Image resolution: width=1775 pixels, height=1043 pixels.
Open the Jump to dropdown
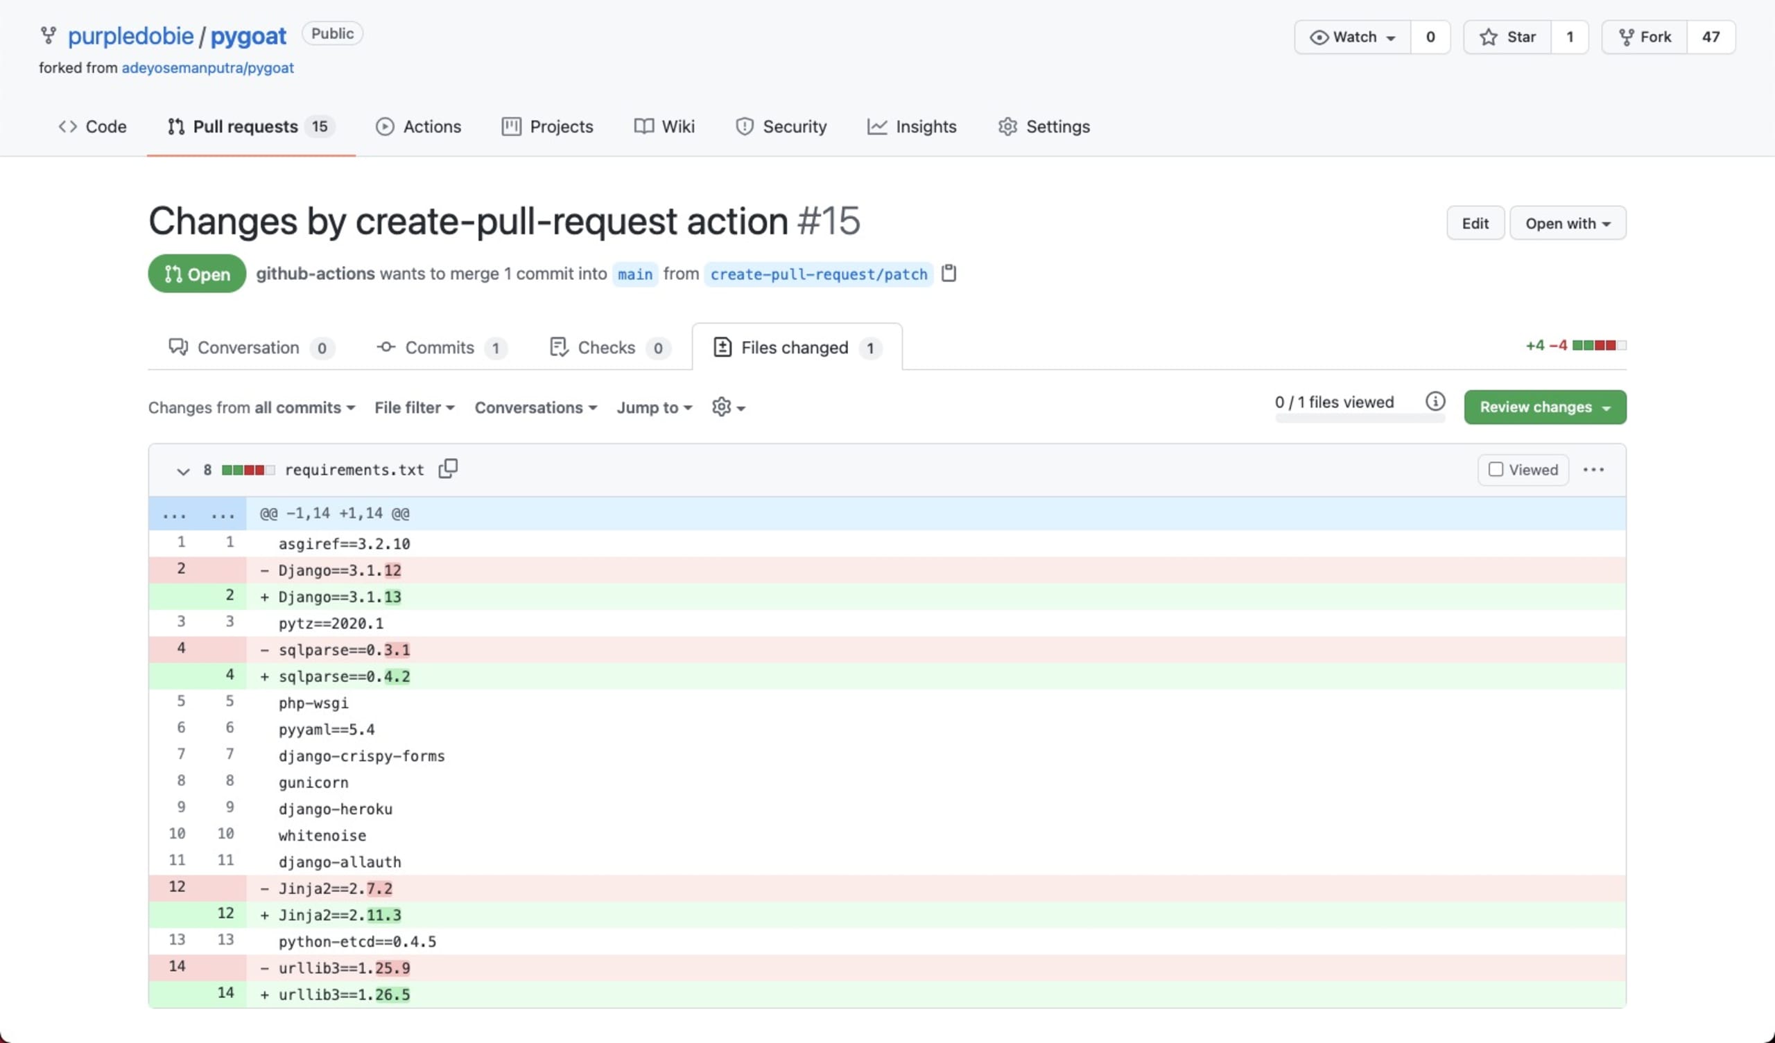[x=655, y=407]
